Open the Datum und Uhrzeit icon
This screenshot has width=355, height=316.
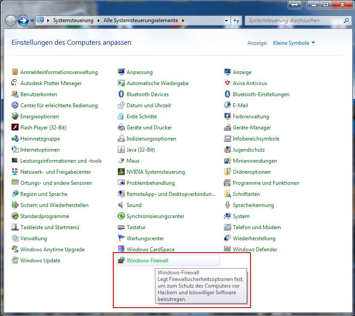[121, 105]
